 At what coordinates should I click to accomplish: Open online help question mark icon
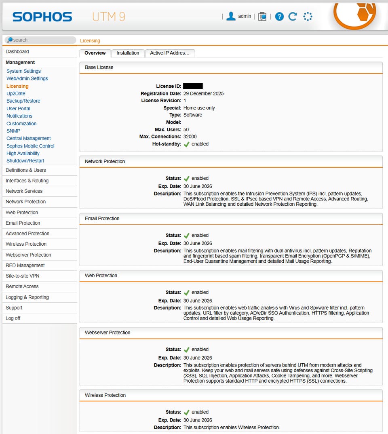[x=279, y=17]
